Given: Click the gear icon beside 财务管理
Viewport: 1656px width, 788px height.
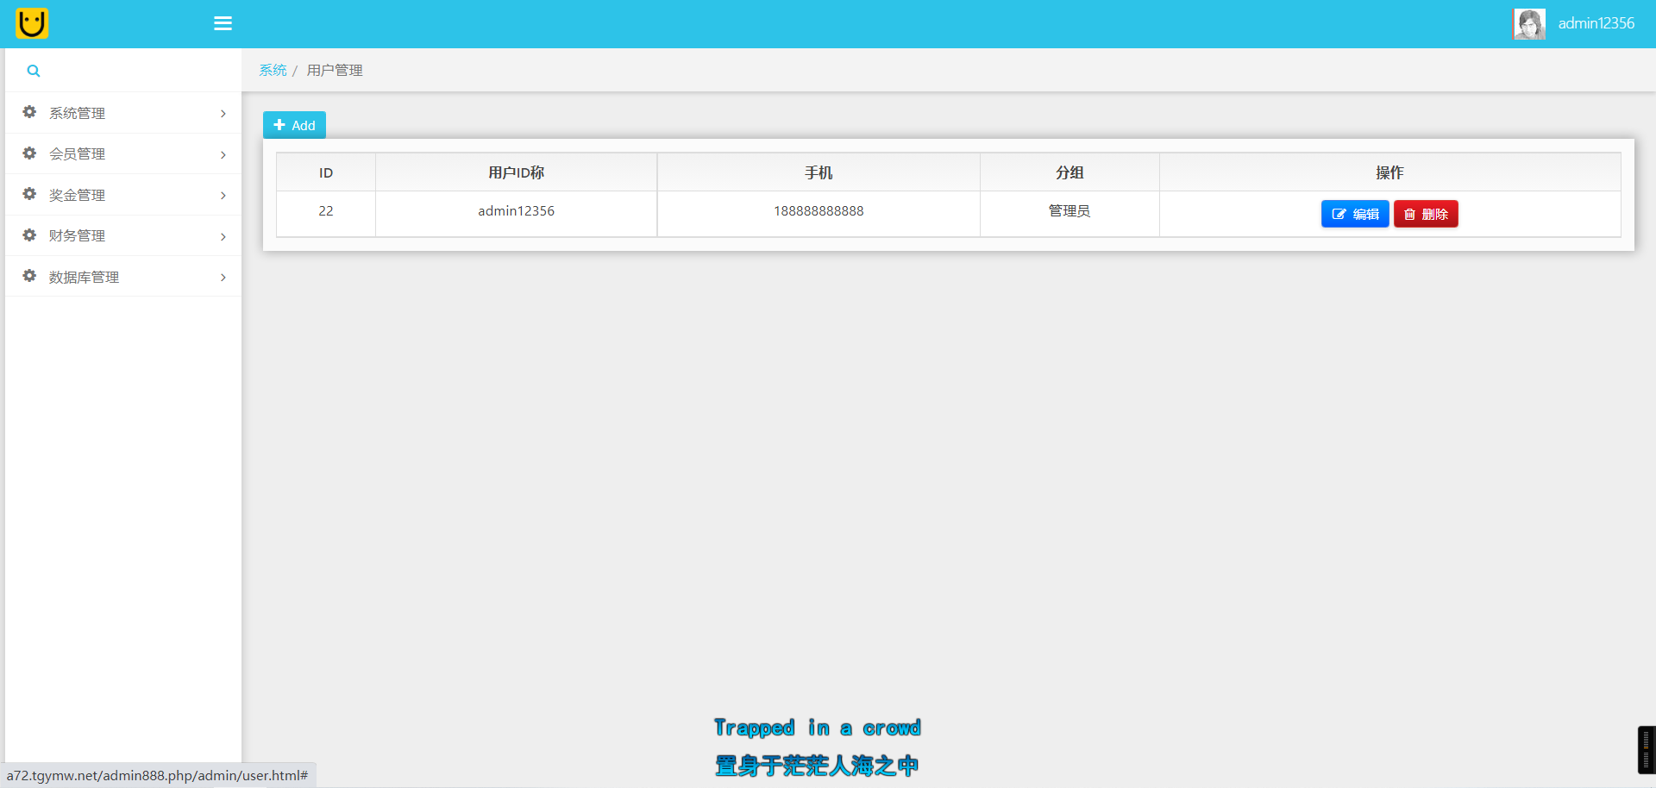Looking at the screenshot, I should (29, 235).
